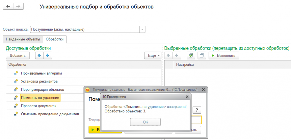Click the back navigation arrow

click(x=8, y=7)
